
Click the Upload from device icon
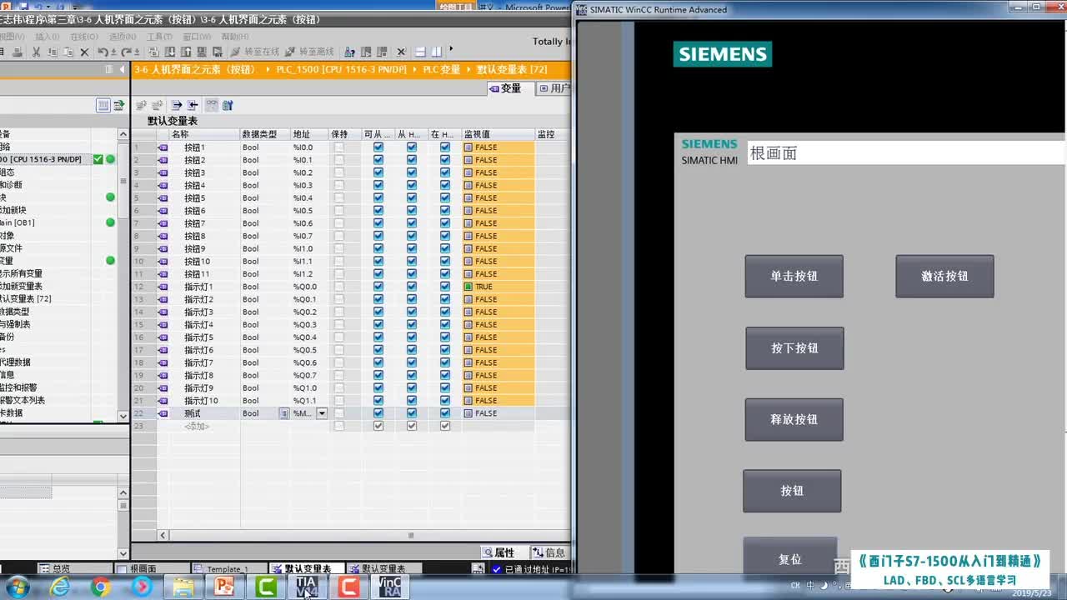click(186, 52)
